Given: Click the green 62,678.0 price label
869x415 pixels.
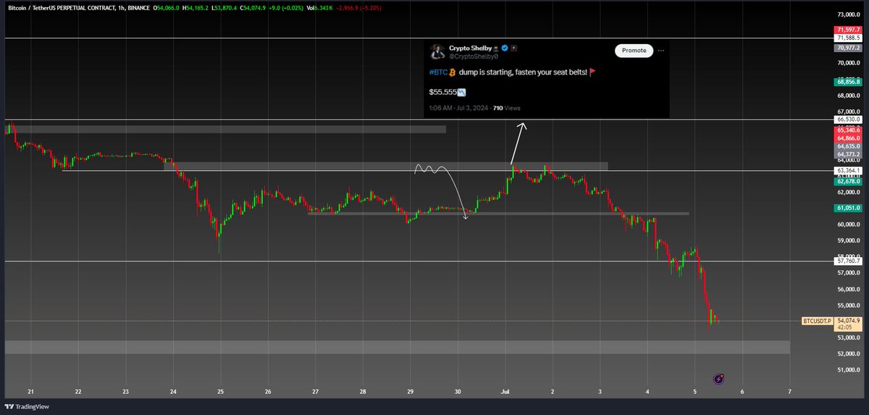Looking at the screenshot, I should tap(848, 182).
